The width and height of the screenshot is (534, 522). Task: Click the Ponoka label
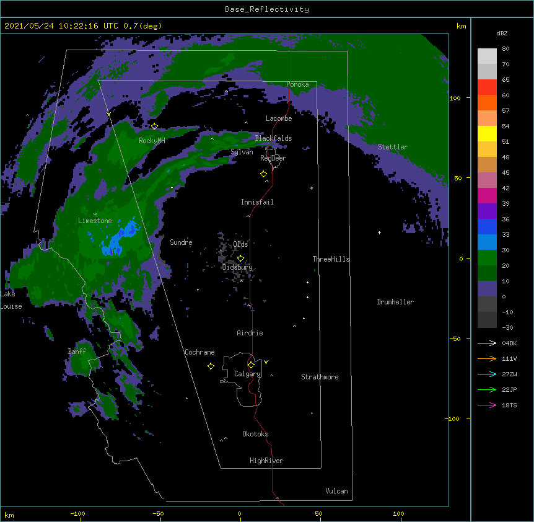coord(297,84)
